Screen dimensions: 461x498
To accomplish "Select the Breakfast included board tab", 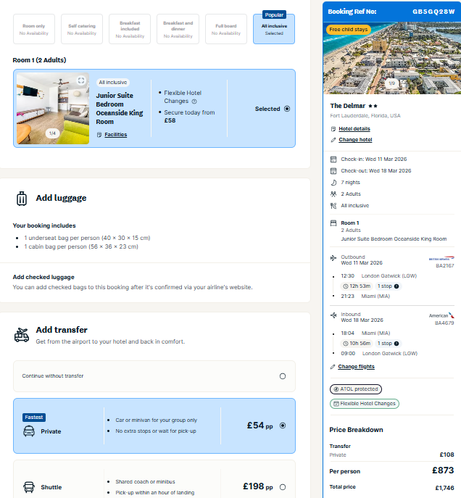I will [x=130, y=29].
